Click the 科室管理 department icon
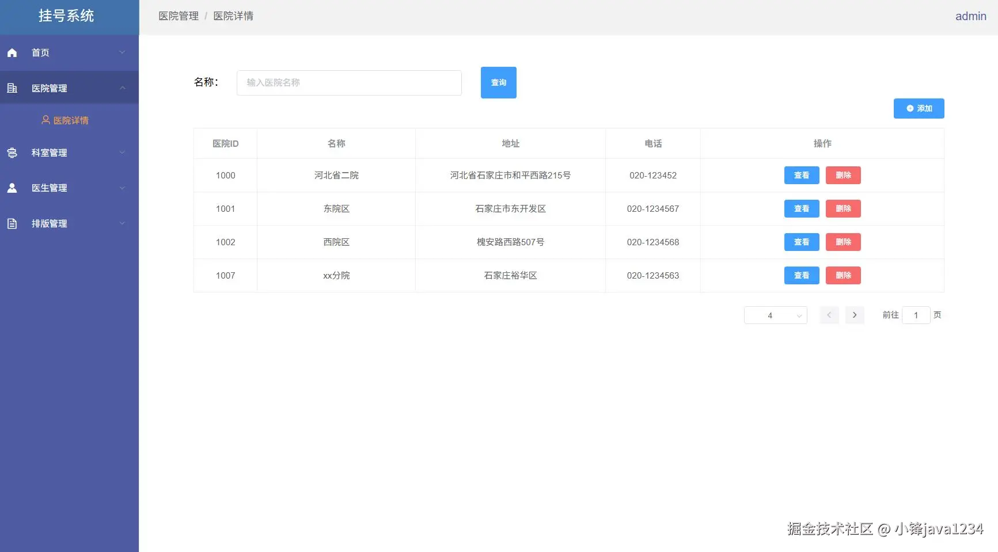Screen dimensions: 998x552 [x=12, y=153]
